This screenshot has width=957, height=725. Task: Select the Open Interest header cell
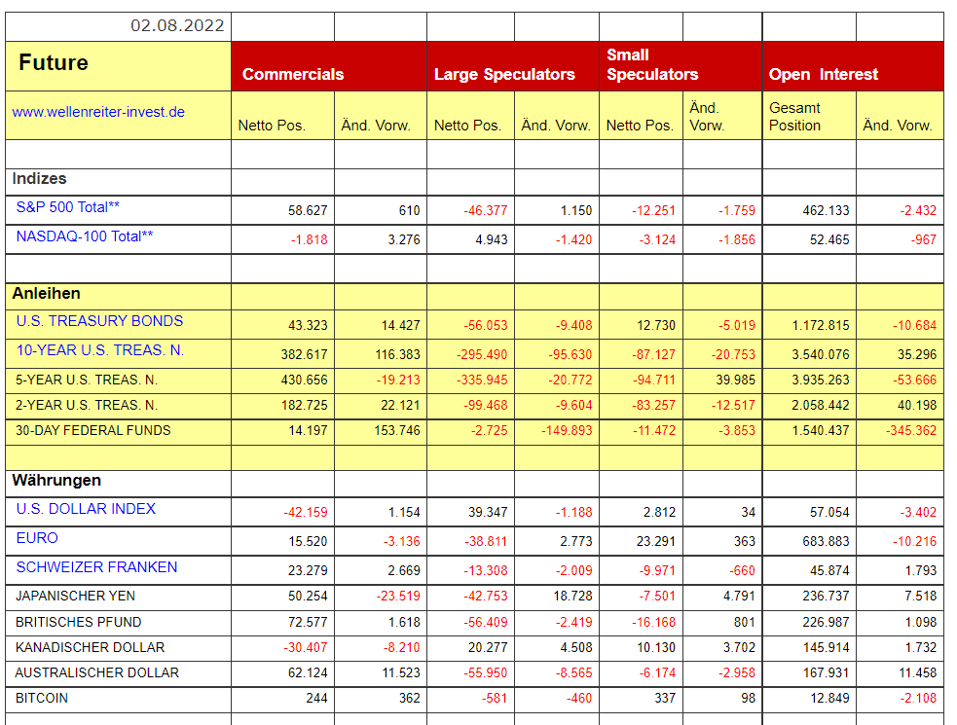[x=823, y=74]
